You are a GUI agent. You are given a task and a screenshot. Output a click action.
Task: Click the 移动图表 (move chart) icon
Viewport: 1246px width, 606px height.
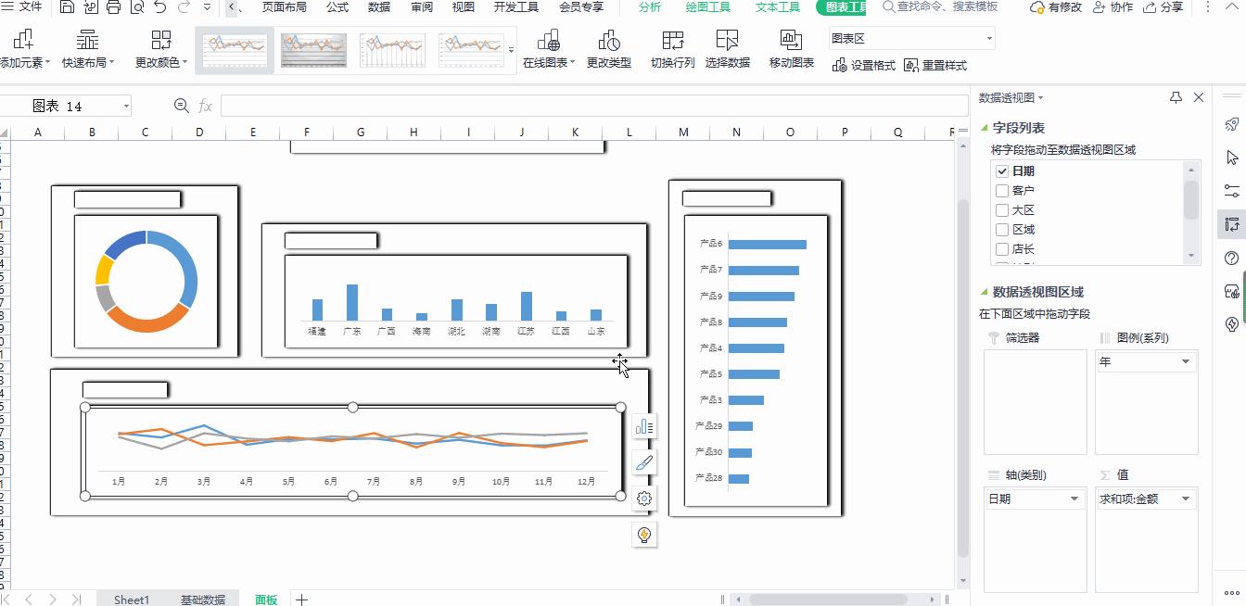point(791,41)
